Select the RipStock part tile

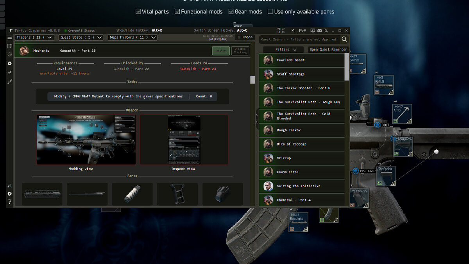point(385,176)
